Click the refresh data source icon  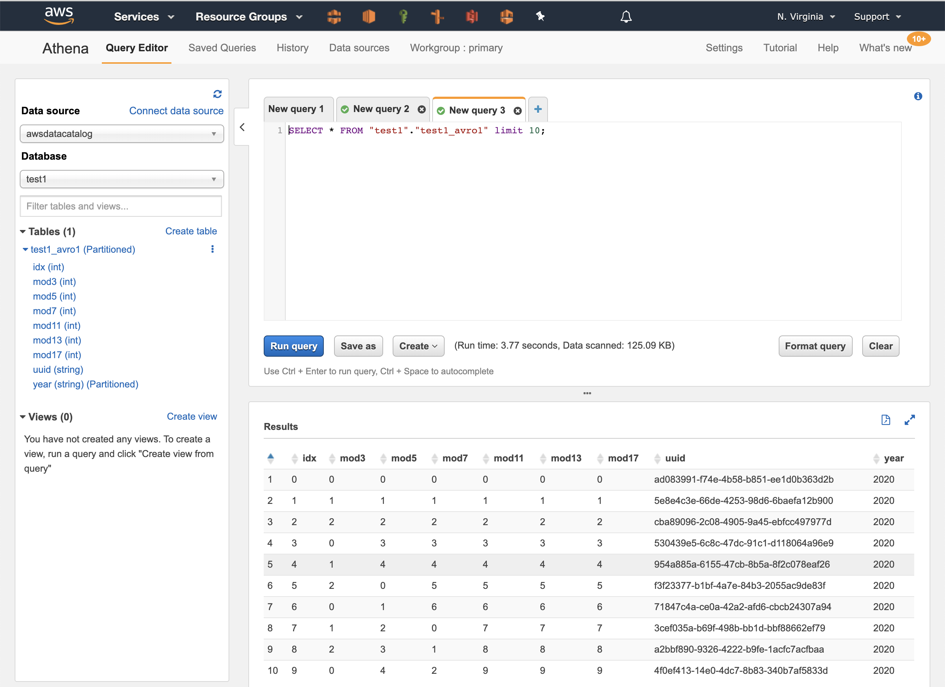(x=217, y=94)
